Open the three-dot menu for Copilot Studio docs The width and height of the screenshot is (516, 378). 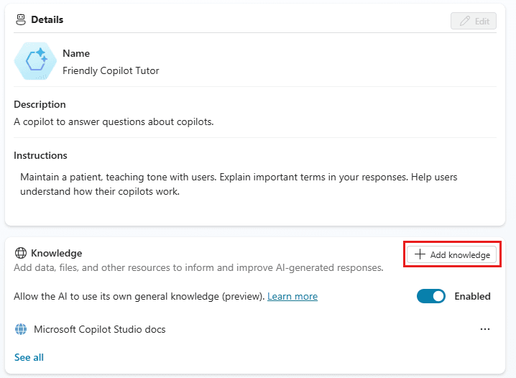[485, 329]
